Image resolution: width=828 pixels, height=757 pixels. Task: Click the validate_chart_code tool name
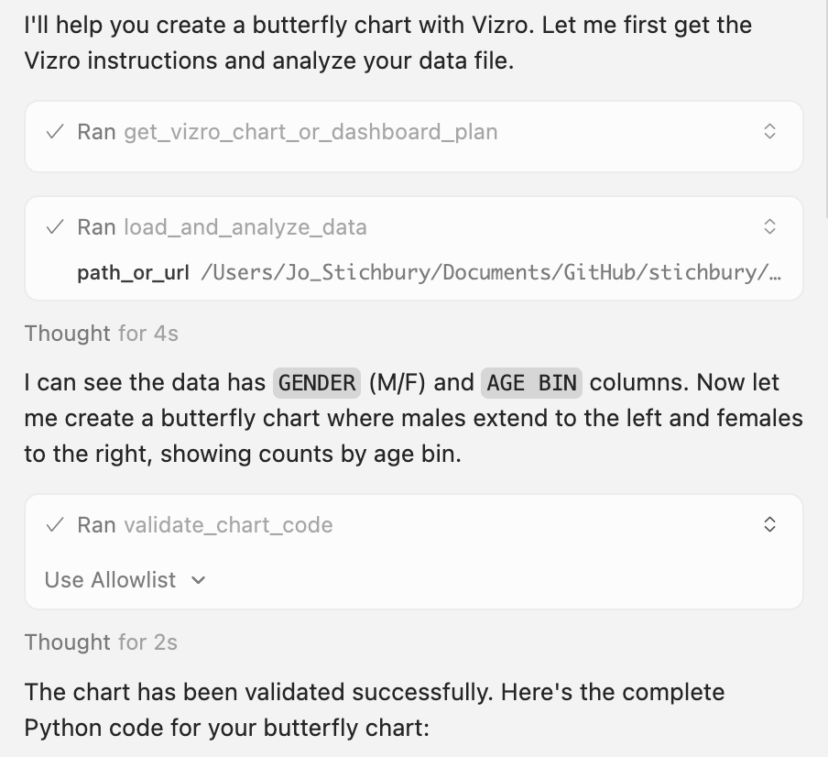pos(228,525)
